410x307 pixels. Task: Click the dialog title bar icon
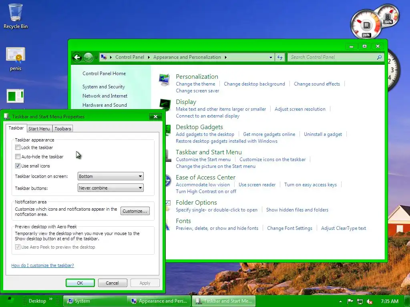[x=7, y=116]
